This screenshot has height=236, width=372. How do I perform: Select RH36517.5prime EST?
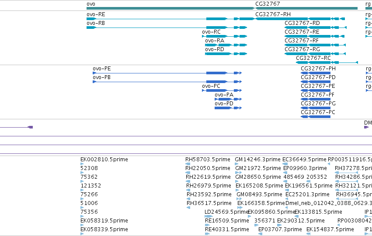point(209,204)
